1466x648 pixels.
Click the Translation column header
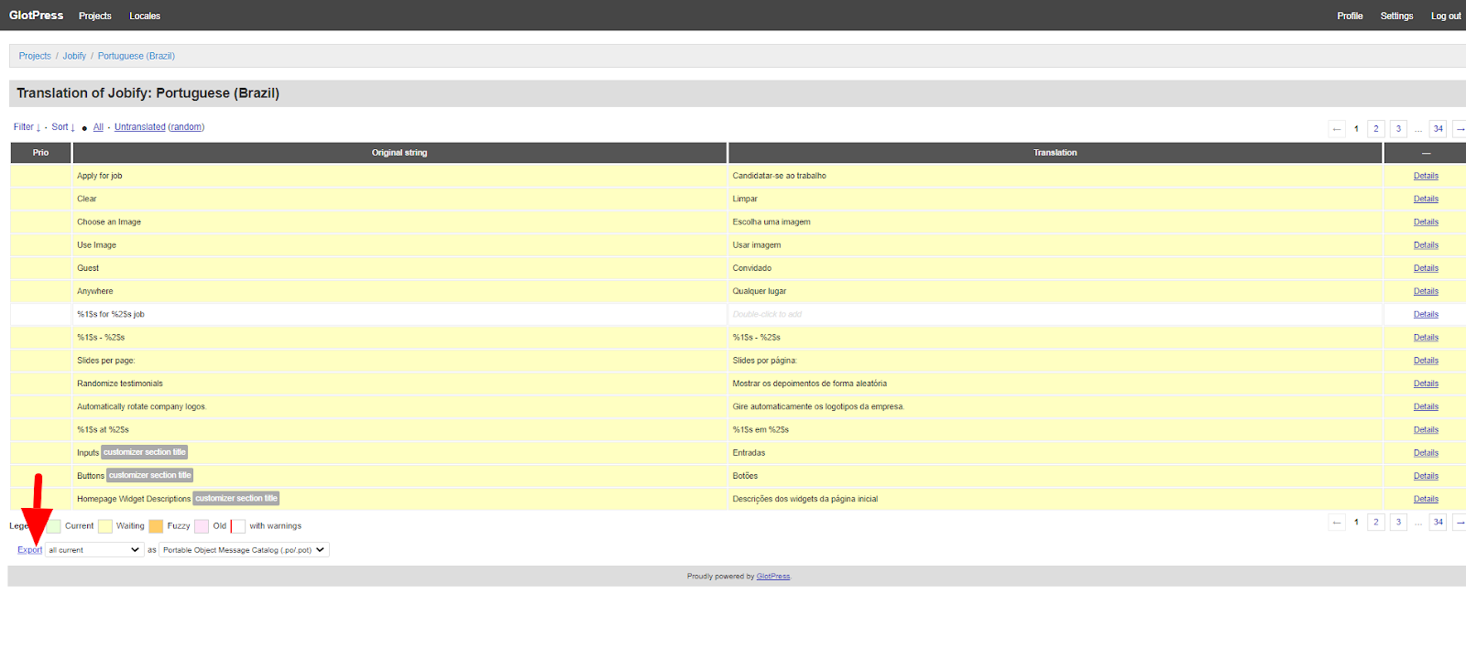point(1055,153)
